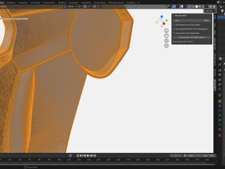Open the Material properties tab icon

pyautogui.click(x=220, y=129)
